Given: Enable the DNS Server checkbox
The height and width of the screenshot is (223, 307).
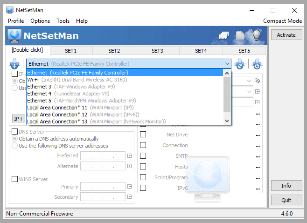Looking at the screenshot, I should coord(14,132).
